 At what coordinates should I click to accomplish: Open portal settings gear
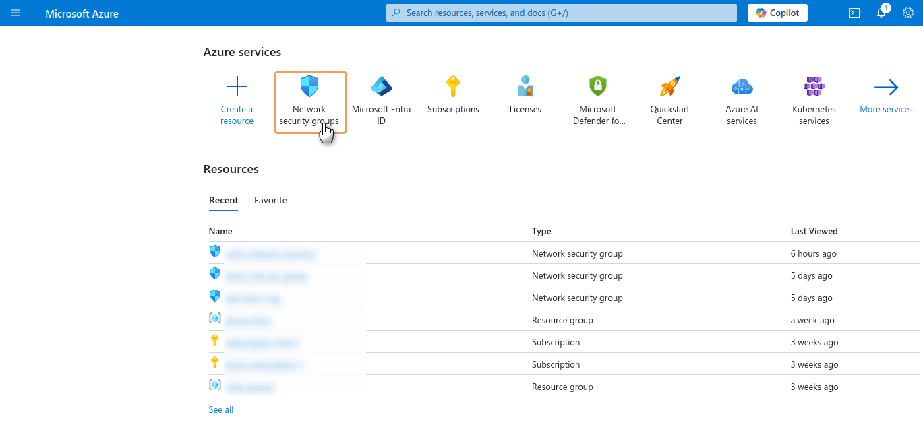click(907, 13)
